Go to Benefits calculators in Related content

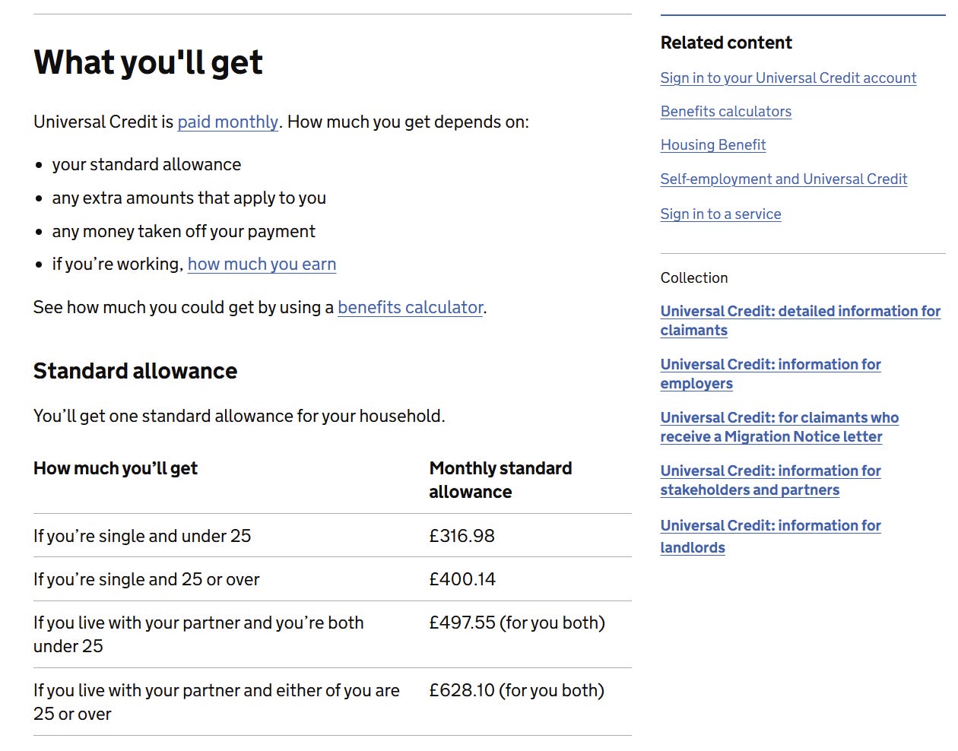[x=725, y=111]
